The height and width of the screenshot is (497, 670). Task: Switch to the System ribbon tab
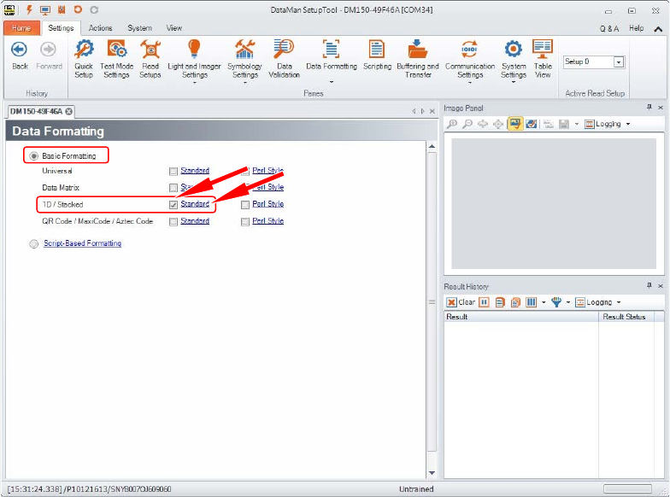pos(140,28)
